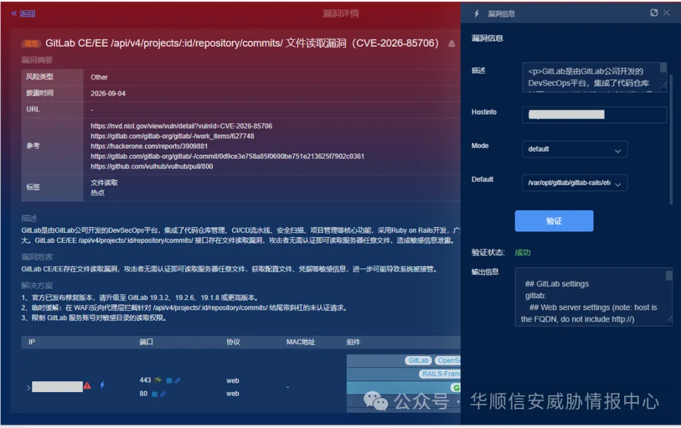Click the disclosure date 2026-09-04
The height and width of the screenshot is (428, 681).
(108, 93)
